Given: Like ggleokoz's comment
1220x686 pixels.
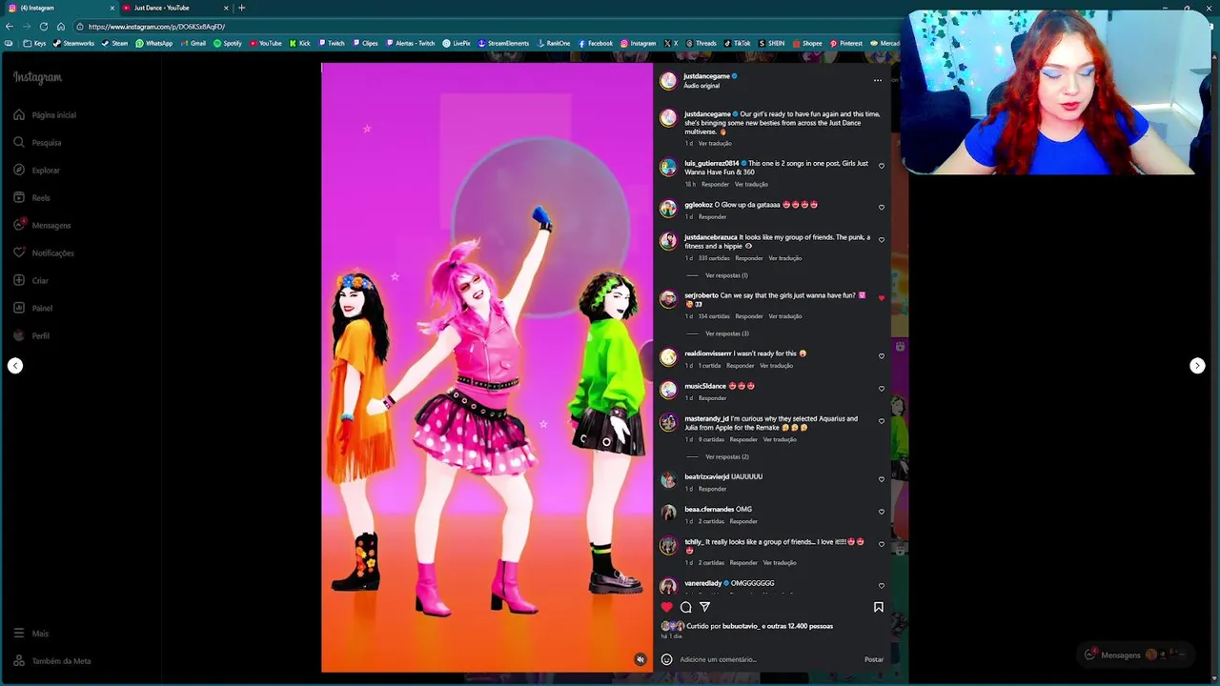Looking at the screenshot, I should pos(881,207).
